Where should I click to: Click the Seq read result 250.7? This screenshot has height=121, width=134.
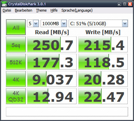click(52, 44)
